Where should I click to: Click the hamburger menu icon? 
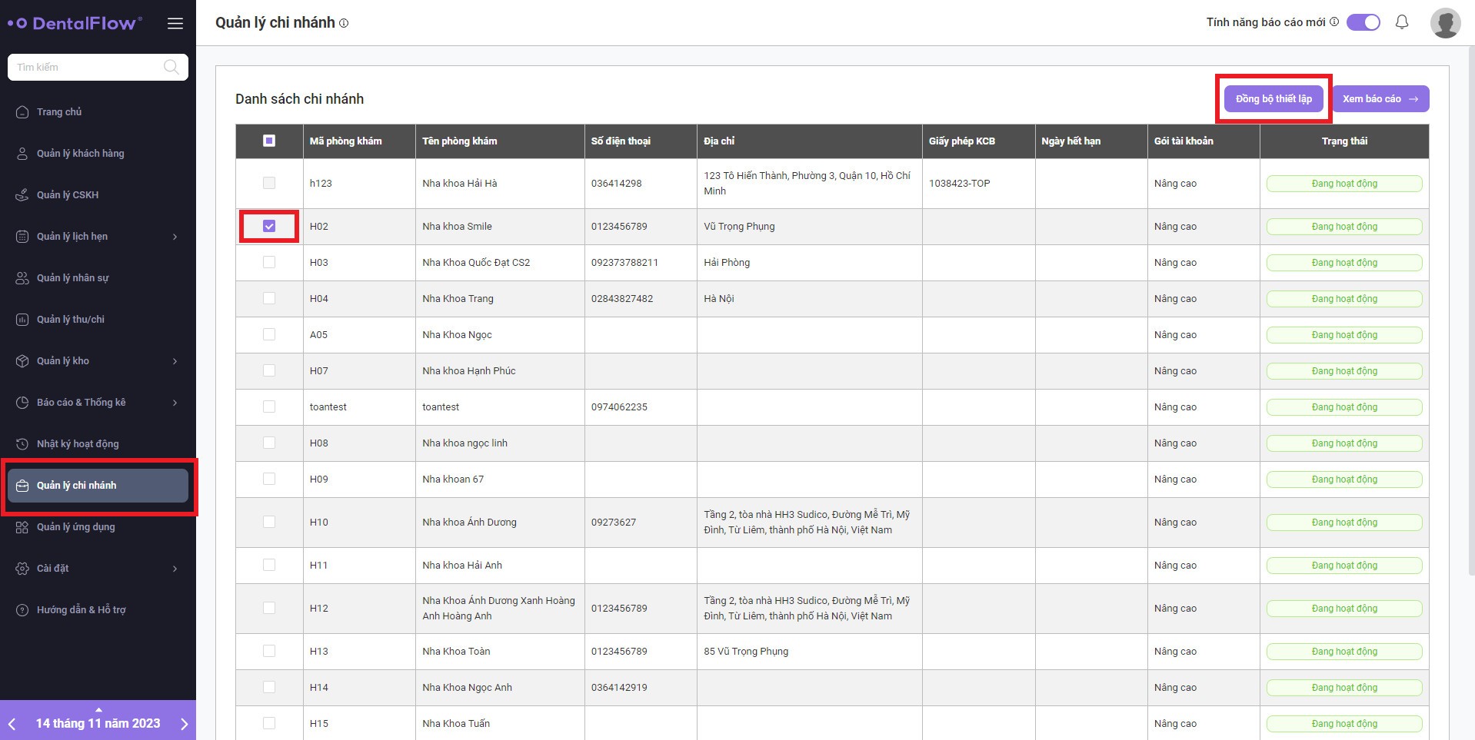click(x=175, y=24)
